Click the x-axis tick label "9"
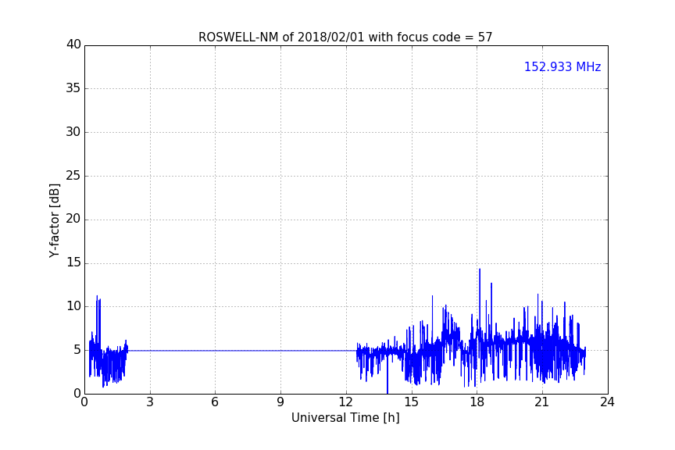 point(280,402)
